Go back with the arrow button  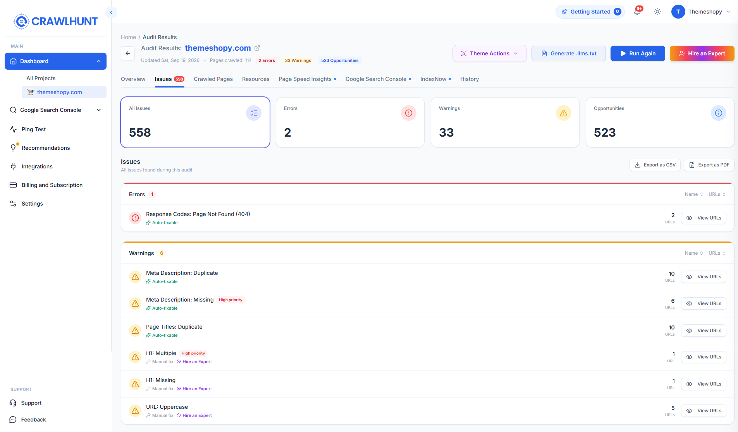tap(128, 53)
